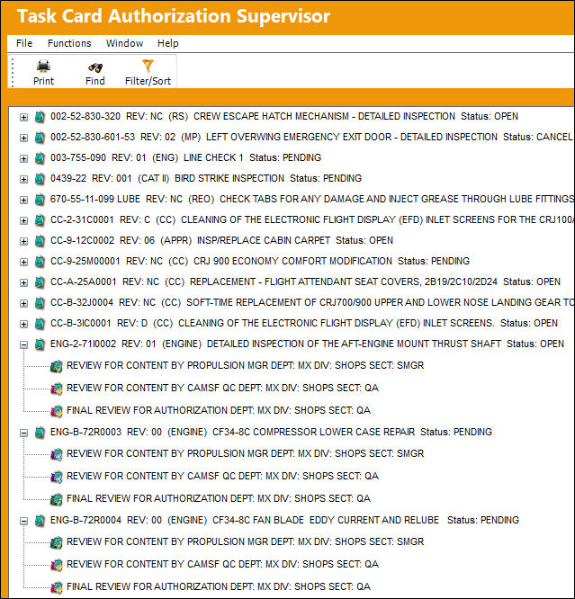Click task card icon for CC-9-12C0002
Viewport: 575px width, 599px height.
point(40,241)
